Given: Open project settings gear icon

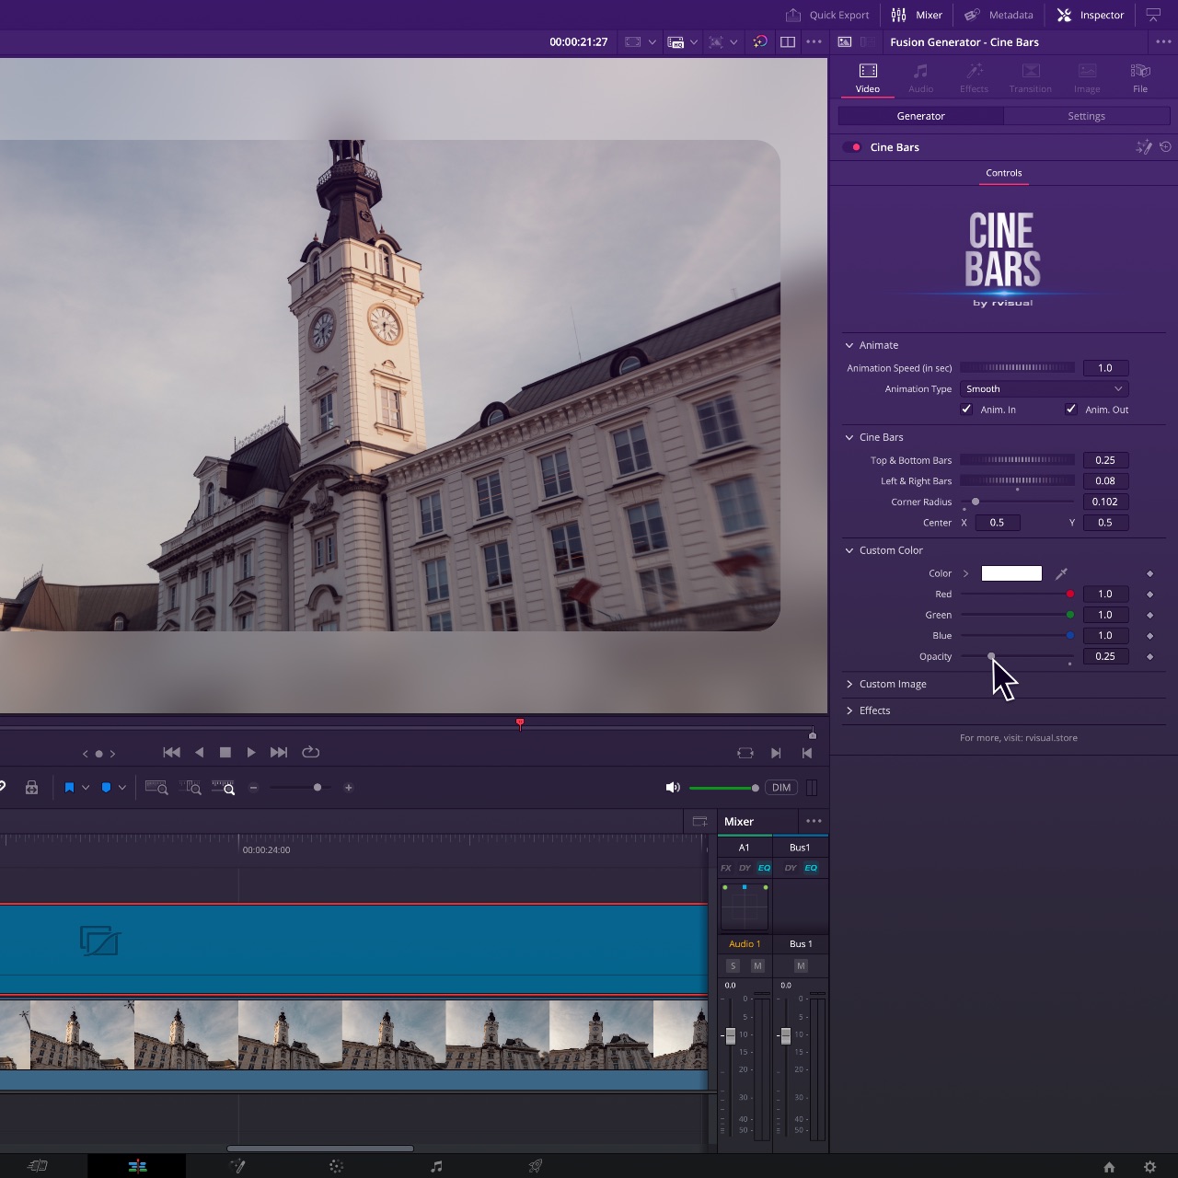Looking at the screenshot, I should click(x=1149, y=1167).
